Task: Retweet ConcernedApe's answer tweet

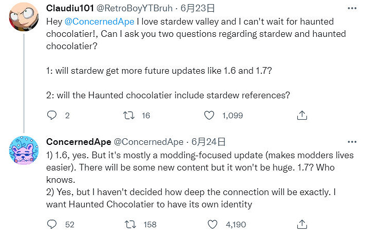Action: pyautogui.click(x=131, y=224)
